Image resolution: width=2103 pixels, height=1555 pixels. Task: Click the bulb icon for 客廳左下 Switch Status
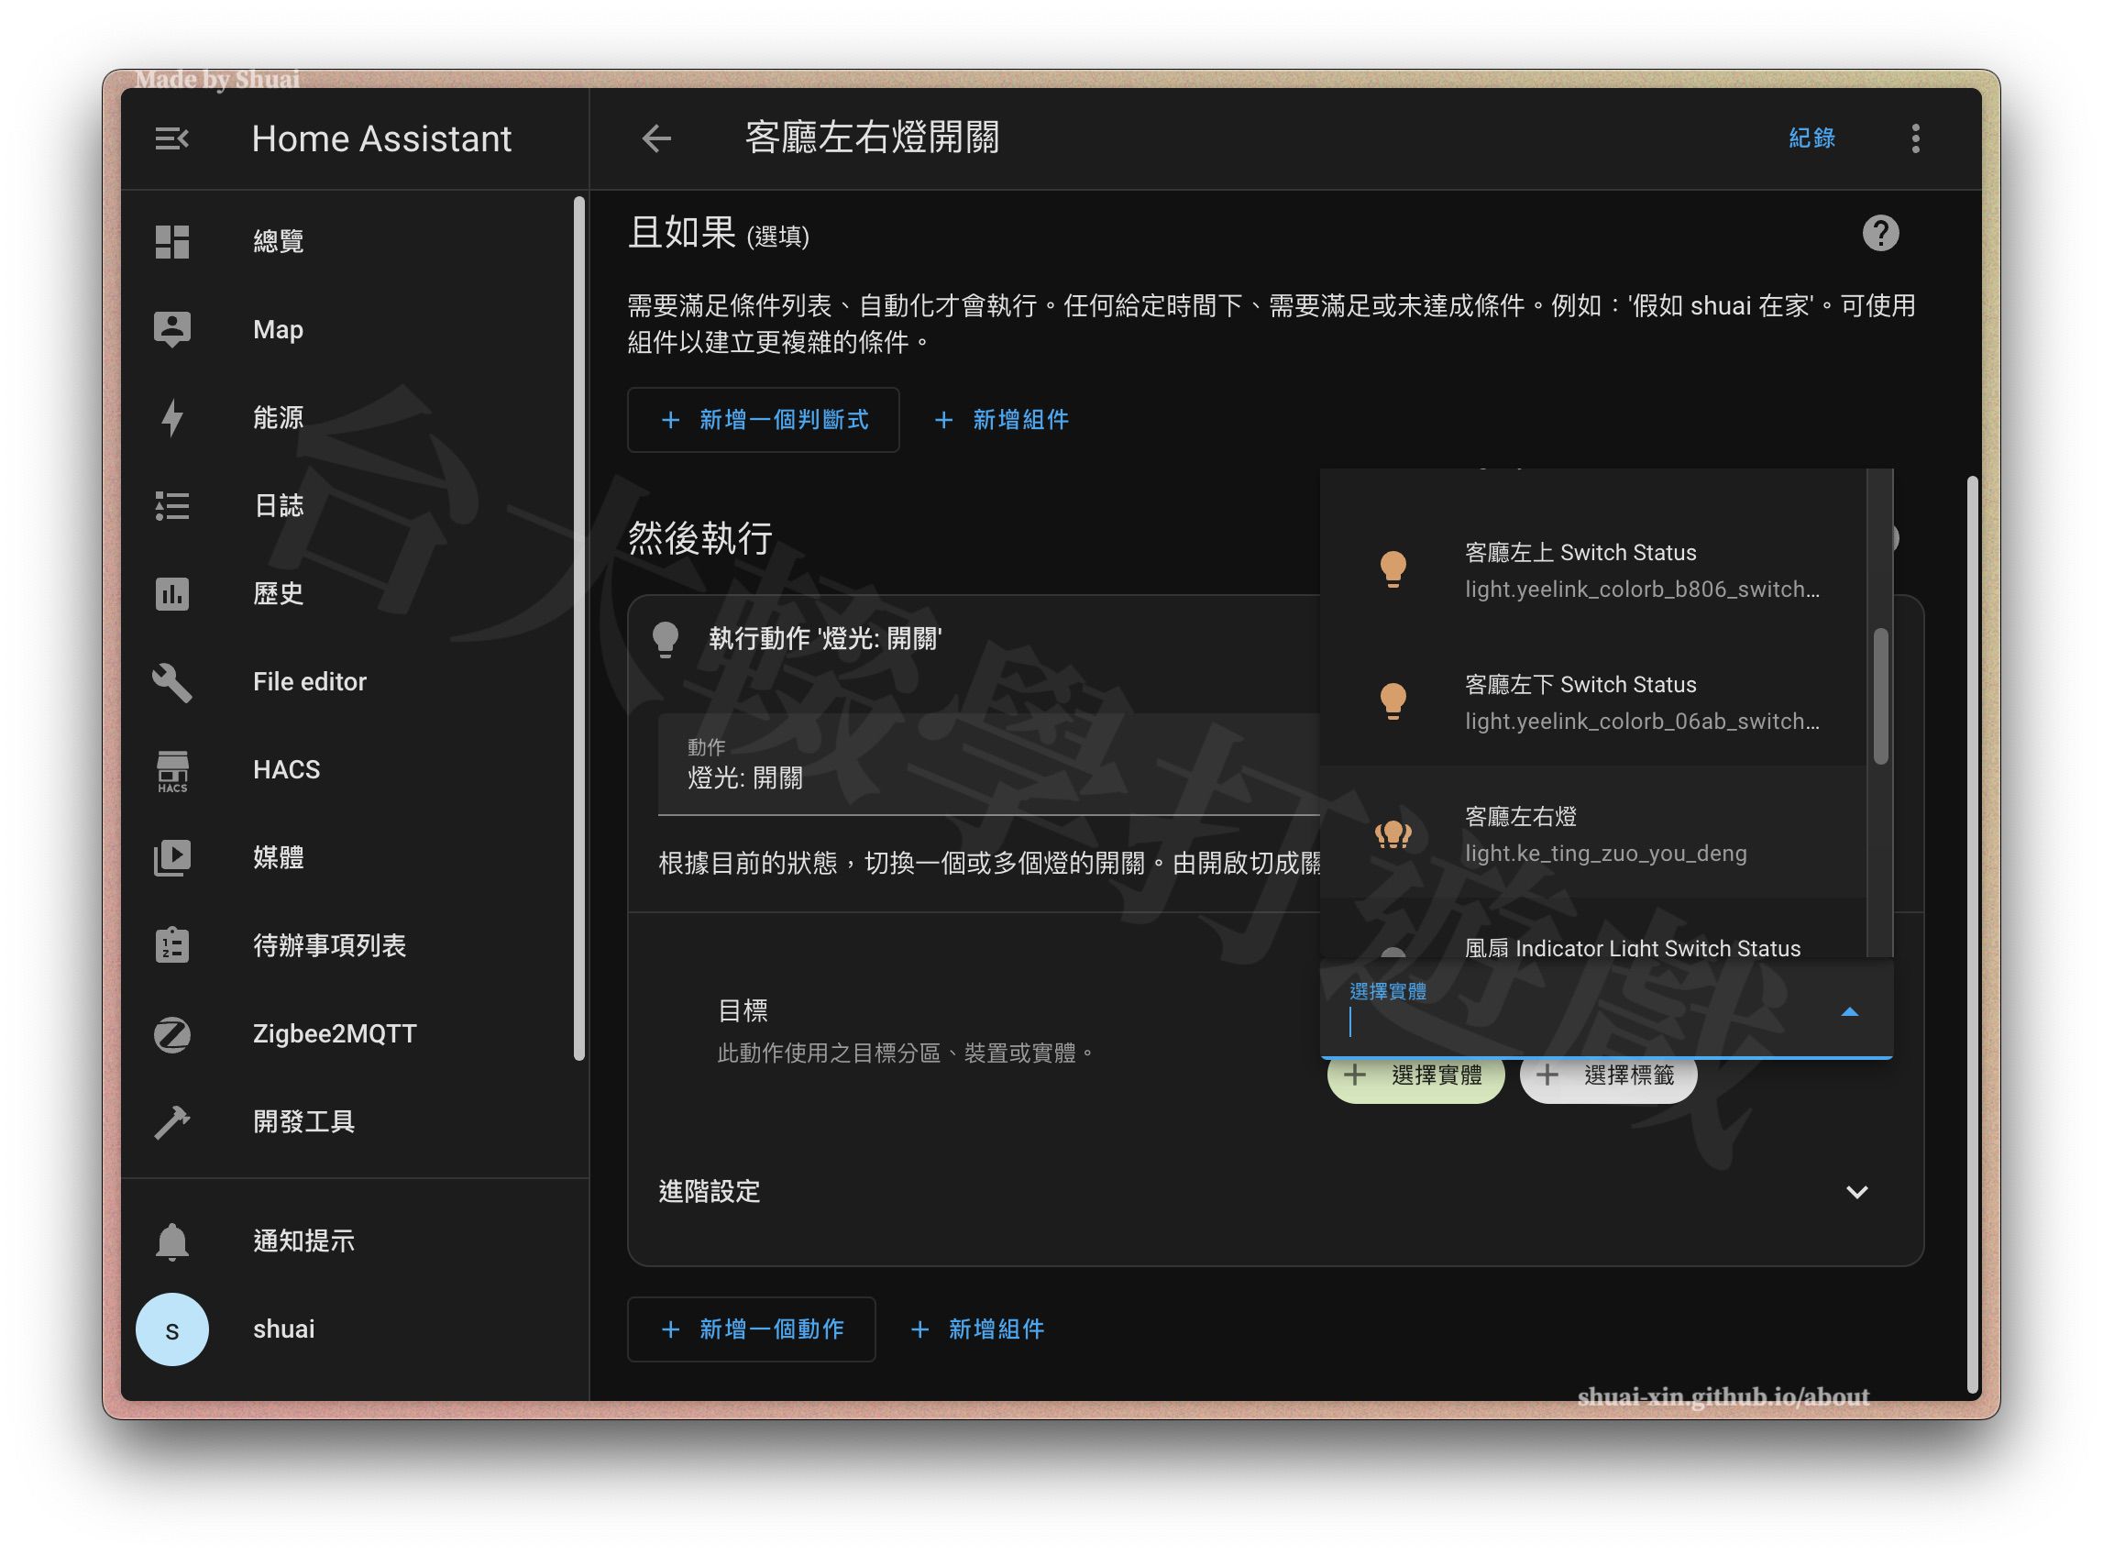click(1393, 701)
